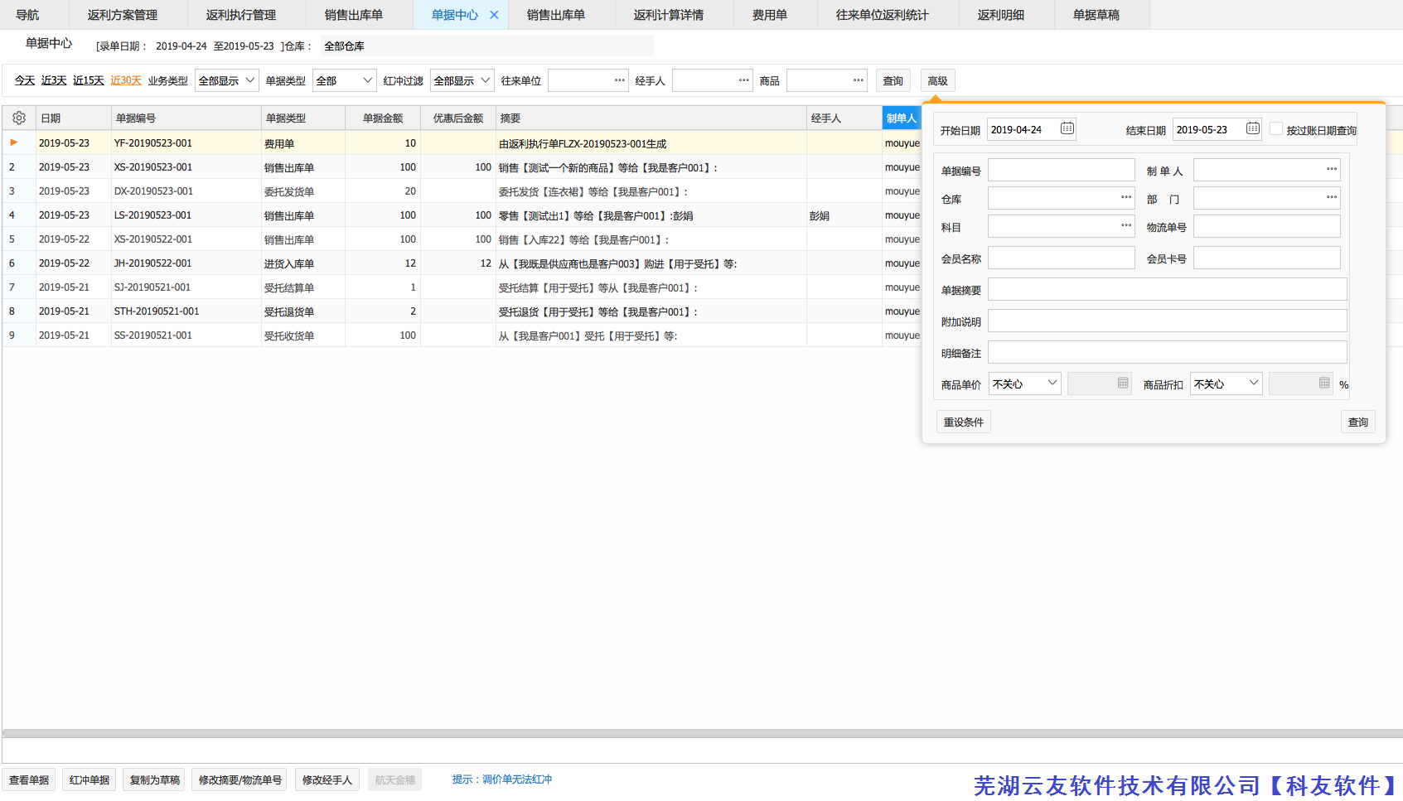Open 部门 lookup ellipsis
The width and height of the screenshot is (1403, 801).
point(1331,197)
